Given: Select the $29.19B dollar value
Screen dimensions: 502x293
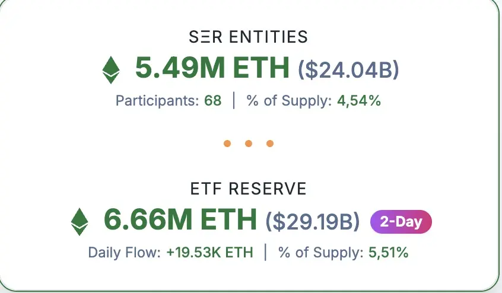Looking at the screenshot, I should [x=313, y=222].
